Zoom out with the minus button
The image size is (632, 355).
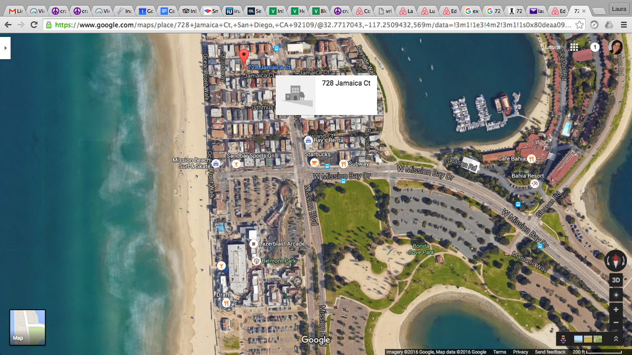coord(615,322)
